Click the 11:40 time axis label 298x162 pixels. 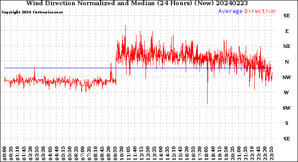click(135, 153)
